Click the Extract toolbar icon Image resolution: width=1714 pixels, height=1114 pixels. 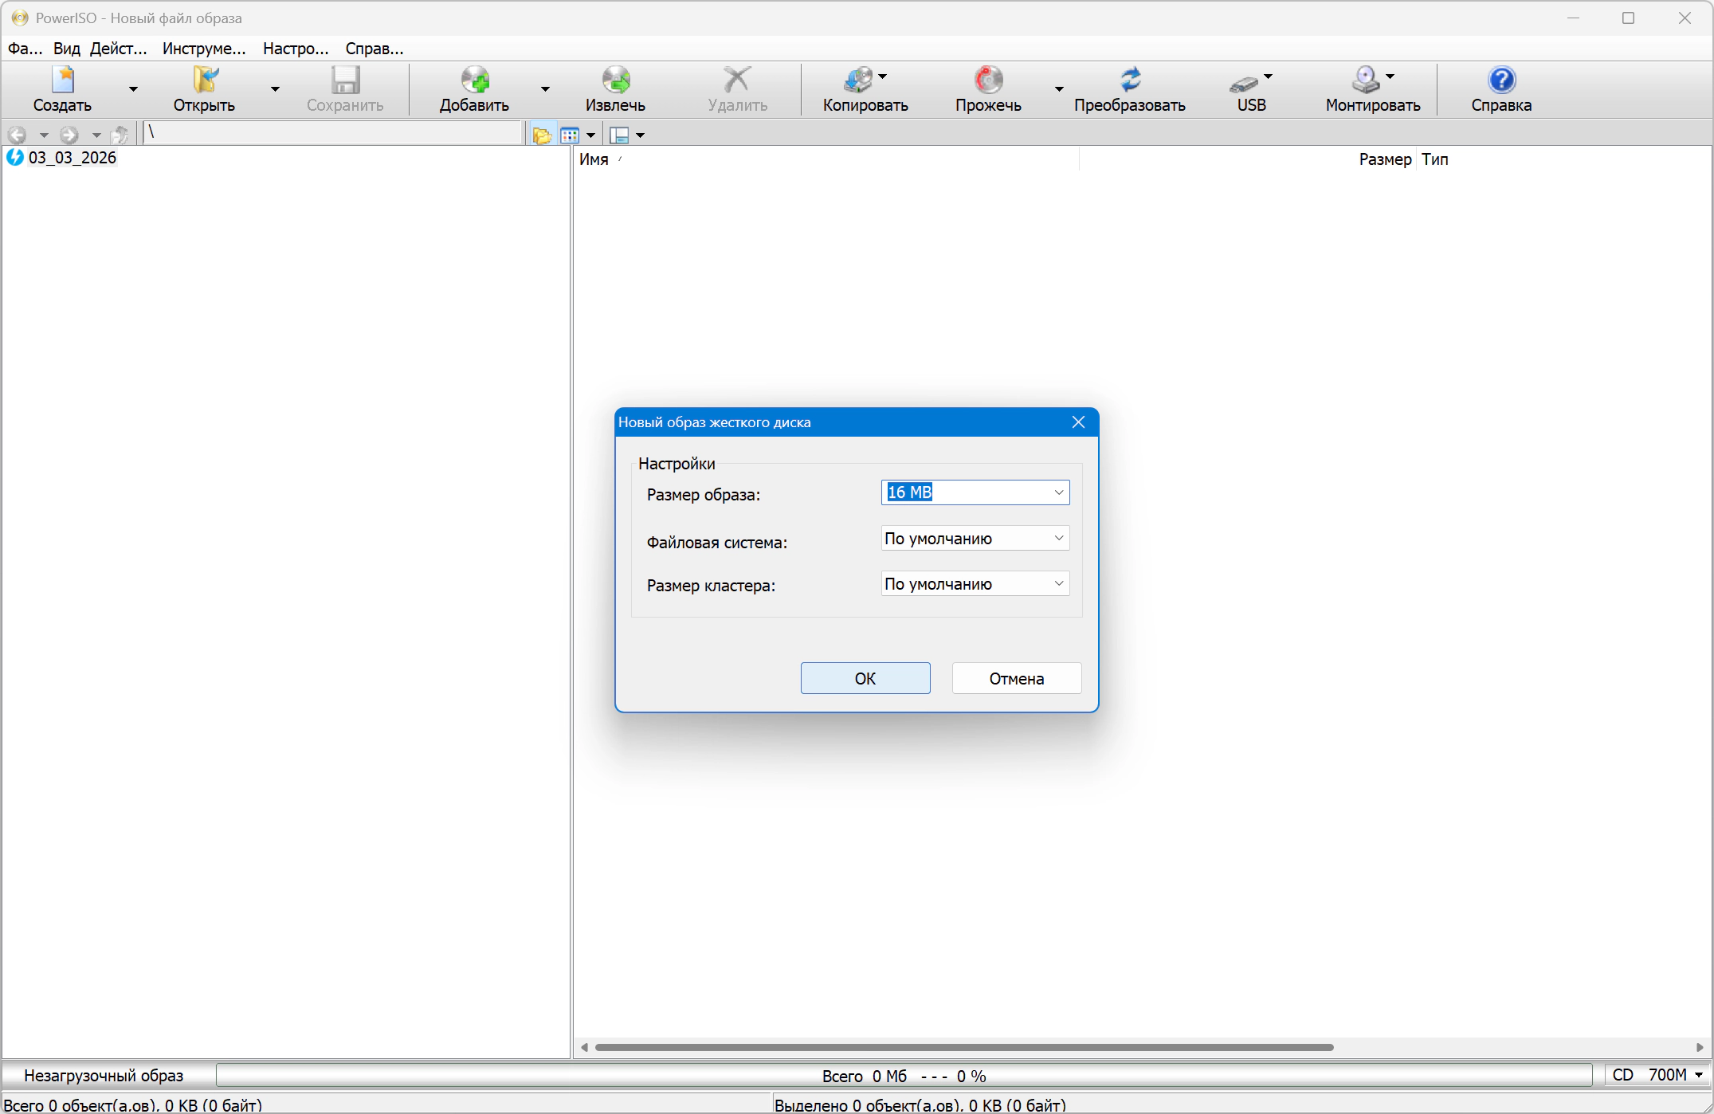tap(615, 80)
